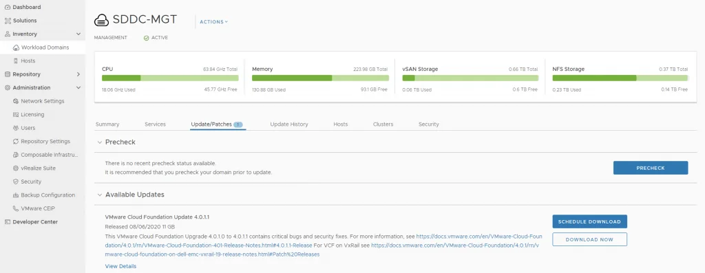
Task: Click the Memory usage progress bar
Action: point(320,78)
